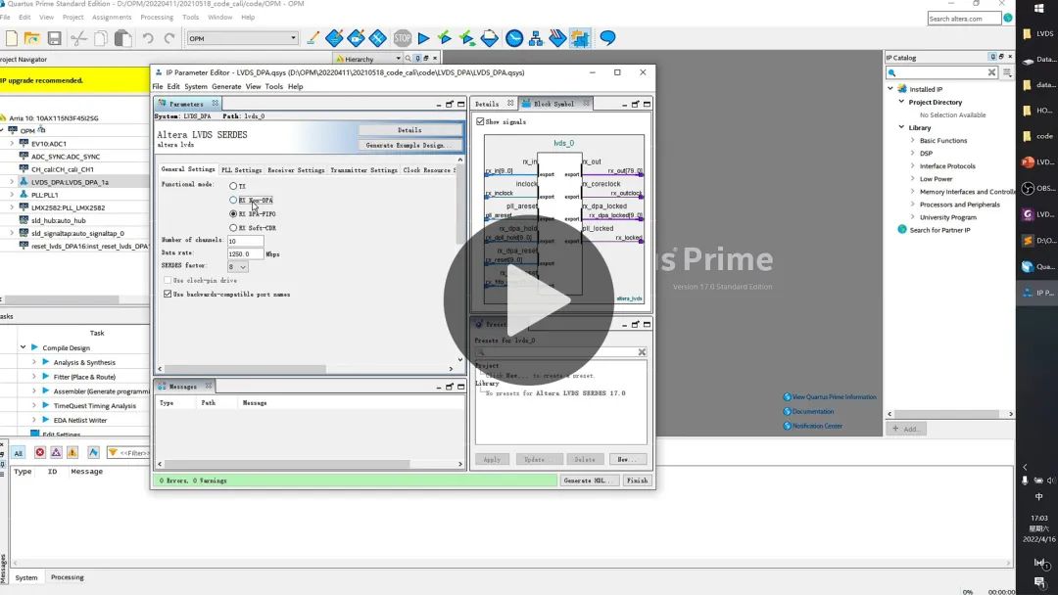Click the highlighted puzzle-piece toolbar icon
The width and height of the screenshot is (1058, 595).
click(580, 38)
